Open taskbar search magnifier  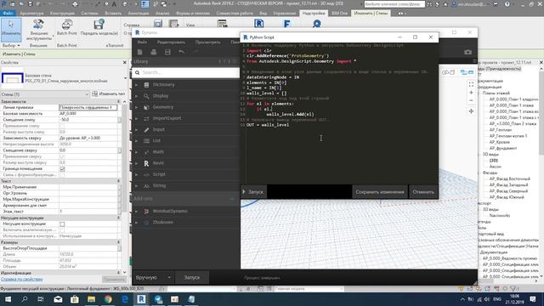pos(25,299)
